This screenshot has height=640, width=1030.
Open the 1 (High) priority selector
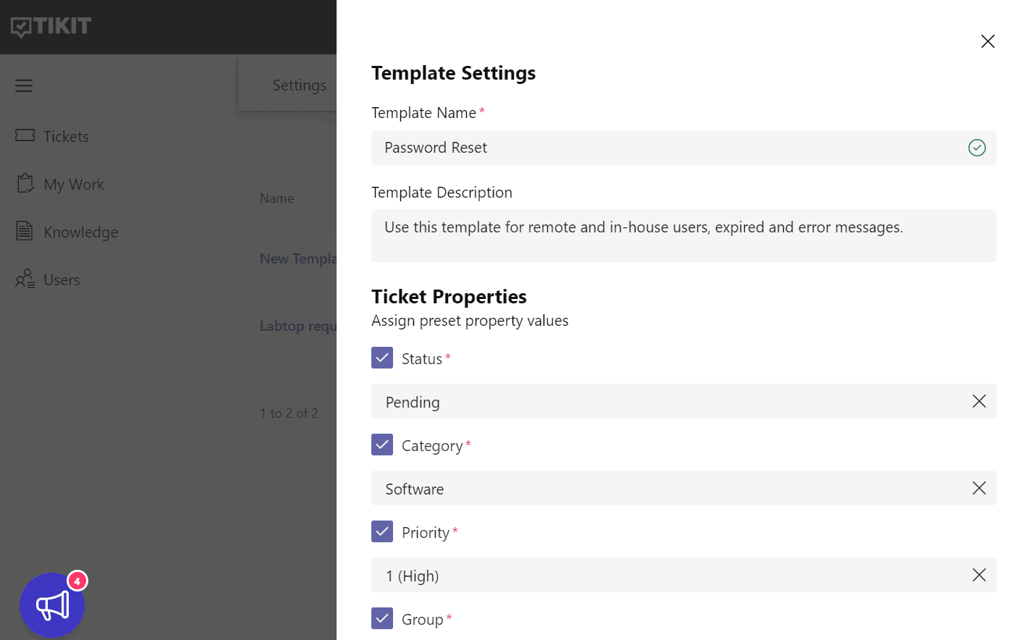coord(651,575)
